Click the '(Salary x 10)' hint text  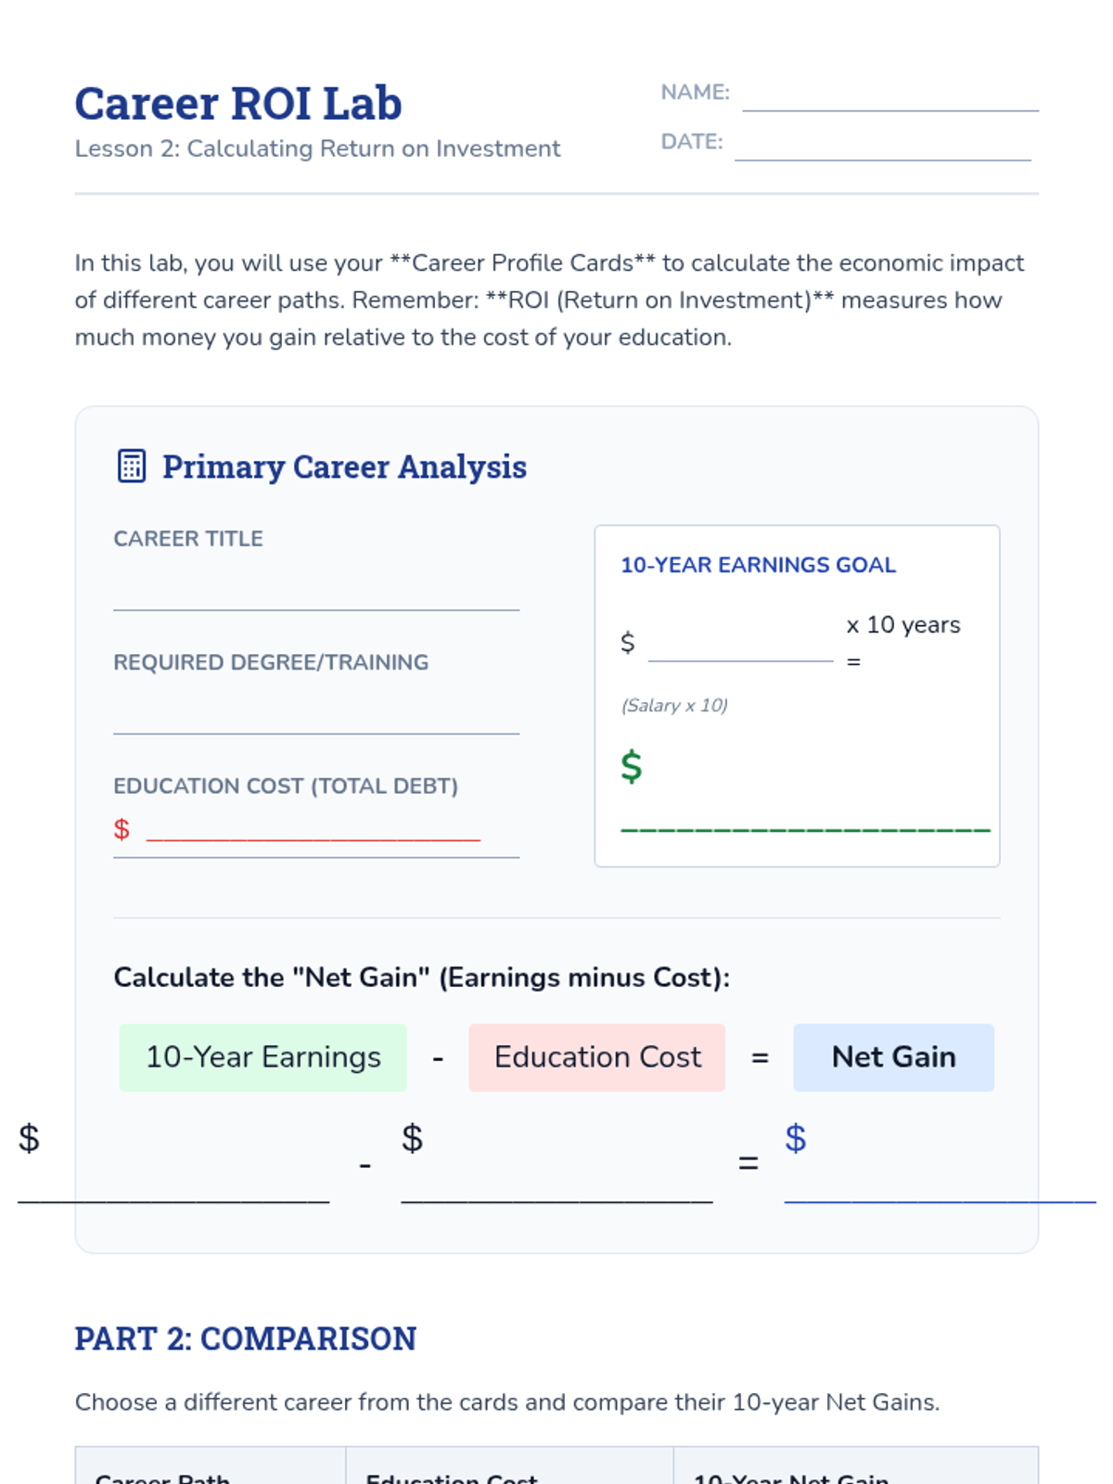pos(674,706)
